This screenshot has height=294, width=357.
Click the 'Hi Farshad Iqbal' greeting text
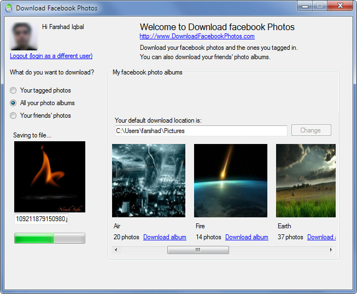[63, 27]
